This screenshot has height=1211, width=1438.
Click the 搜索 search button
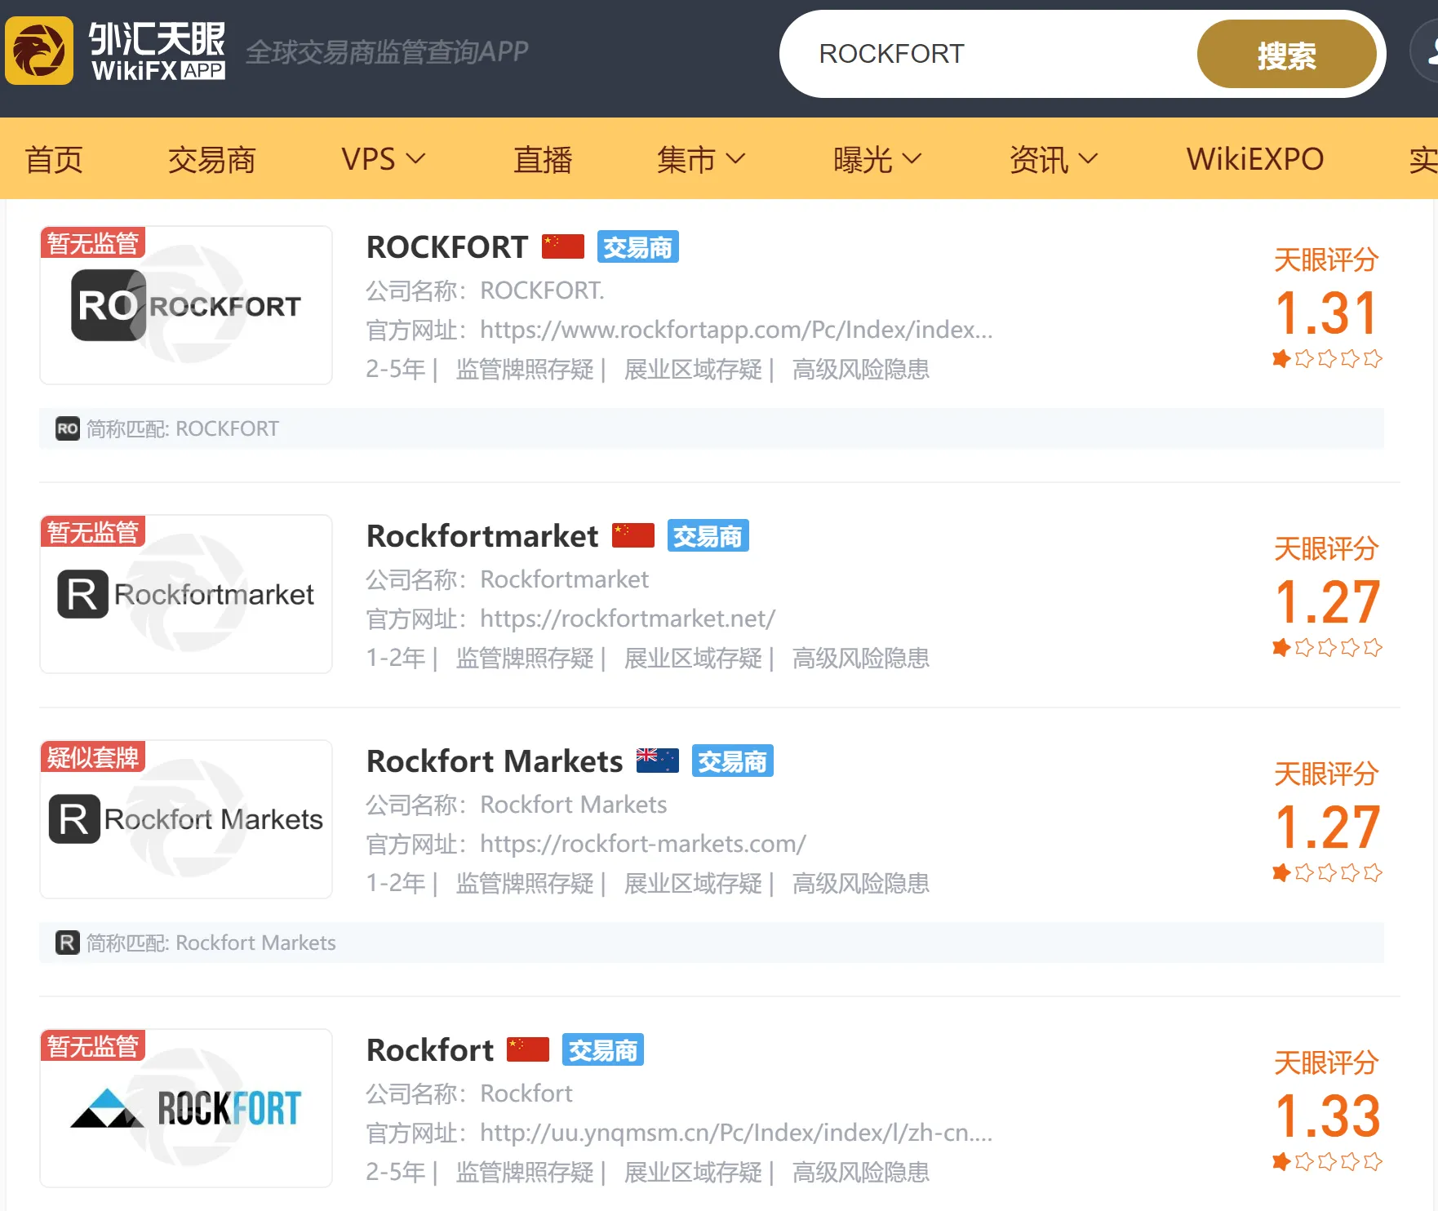pyautogui.click(x=1286, y=54)
